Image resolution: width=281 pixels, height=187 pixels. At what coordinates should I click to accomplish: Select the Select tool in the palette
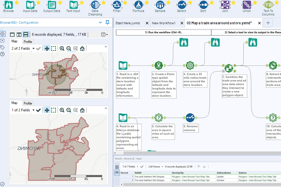(x=181, y=7)
